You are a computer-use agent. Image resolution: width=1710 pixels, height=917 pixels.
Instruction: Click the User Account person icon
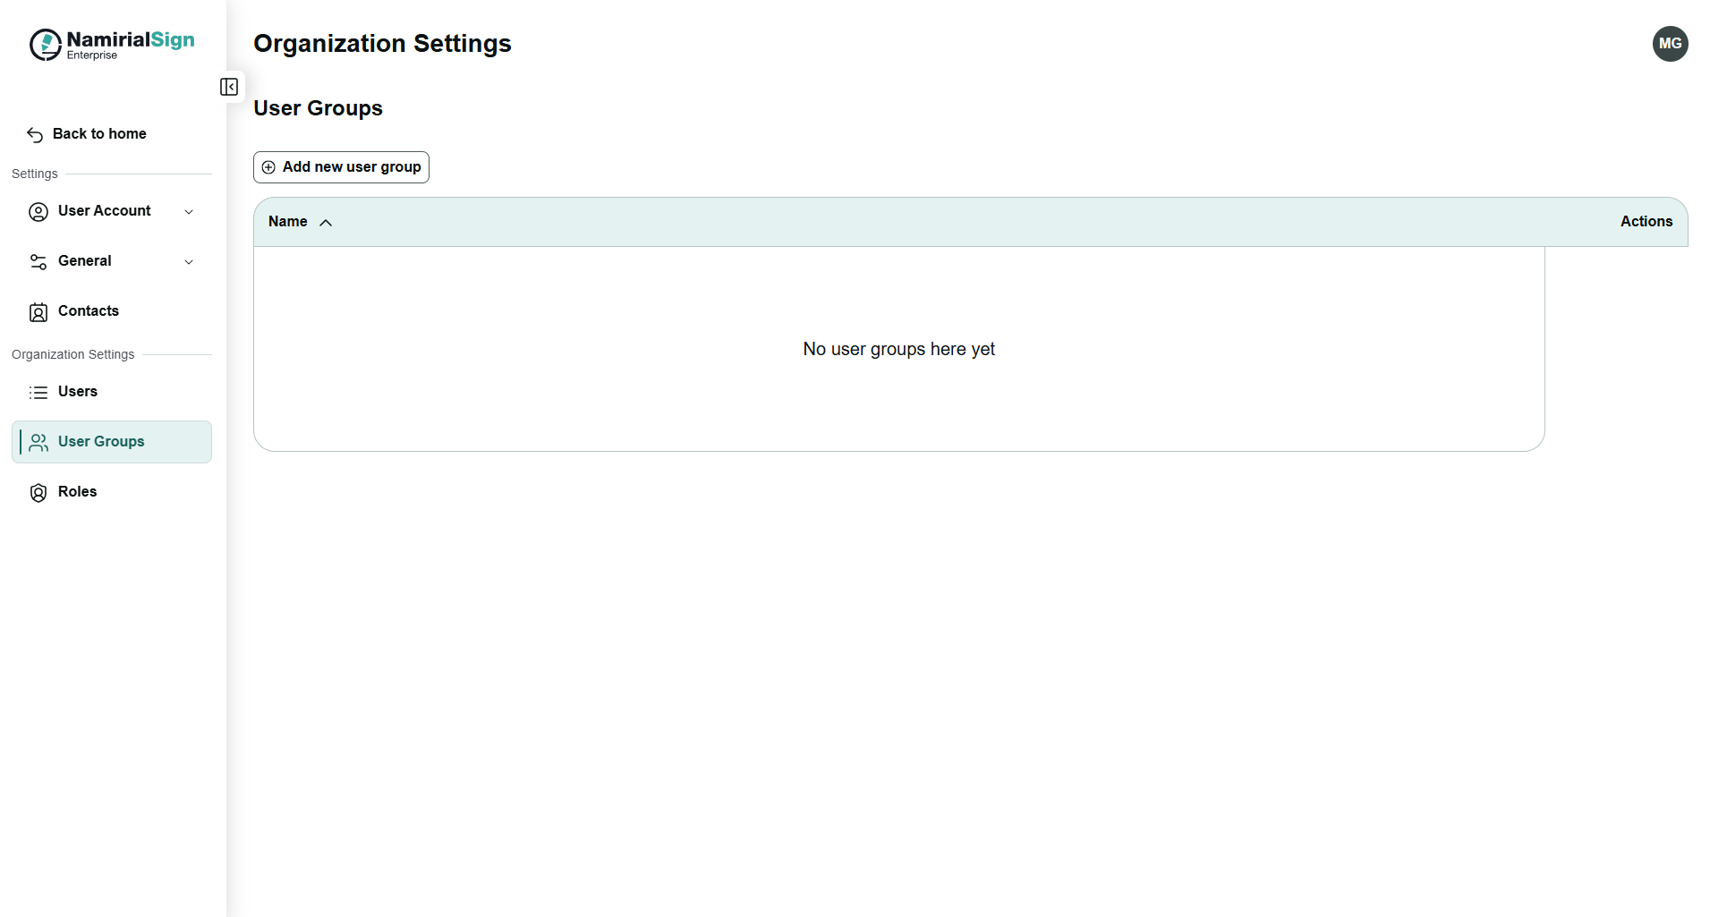tap(38, 212)
